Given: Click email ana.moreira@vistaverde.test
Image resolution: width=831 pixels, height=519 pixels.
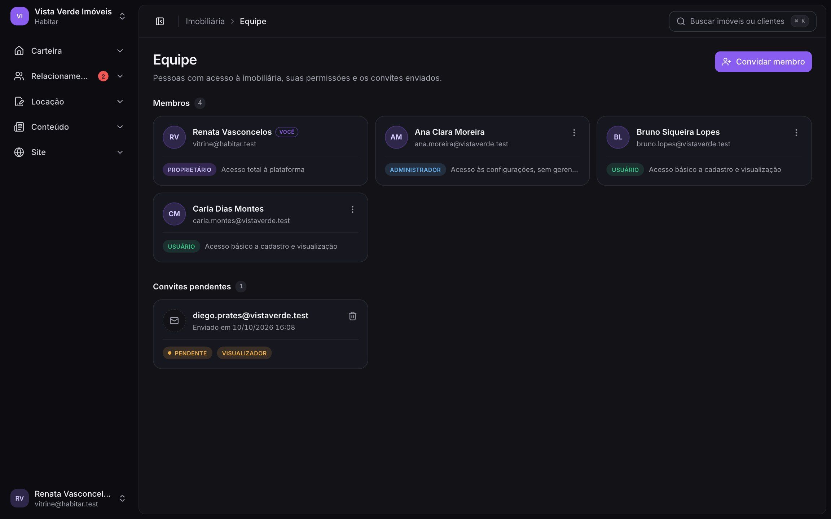Looking at the screenshot, I should (461, 144).
